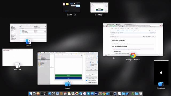Click the Xcode hammer badge under its window
This screenshot has height=96, width=171.
pos(68,84)
